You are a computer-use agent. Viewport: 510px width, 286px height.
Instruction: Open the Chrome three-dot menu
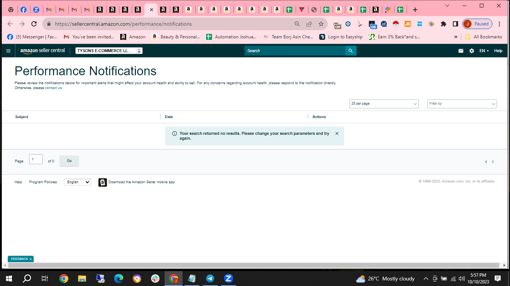pos(500,24)
